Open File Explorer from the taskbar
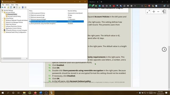 click(x=24, y=93)
